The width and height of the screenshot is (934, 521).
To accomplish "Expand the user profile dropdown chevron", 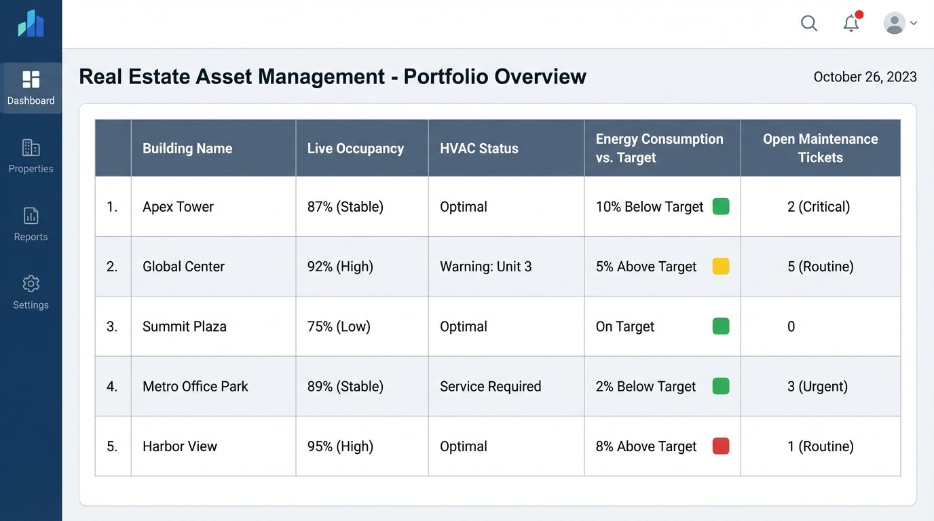I will (x=914, y=24).
